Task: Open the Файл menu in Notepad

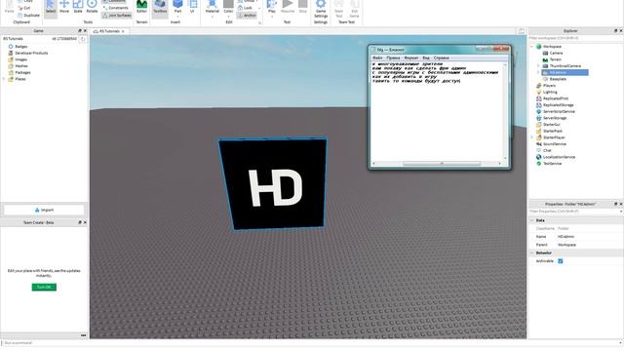Action: (377, 58)
